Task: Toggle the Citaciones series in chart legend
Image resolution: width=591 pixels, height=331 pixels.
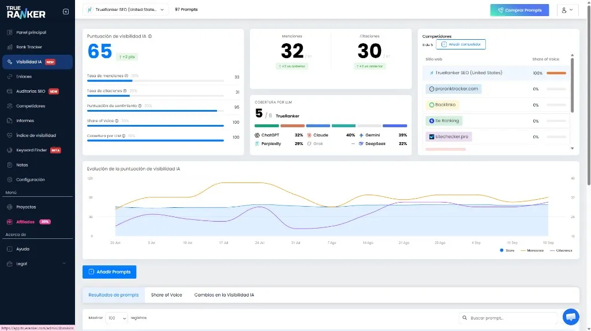Action: pyautogui.click(x=561, y=250)
